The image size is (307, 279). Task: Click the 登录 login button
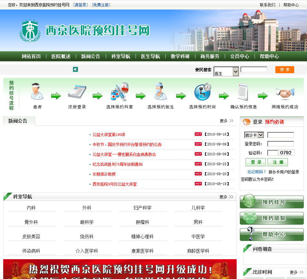(256, 162)
